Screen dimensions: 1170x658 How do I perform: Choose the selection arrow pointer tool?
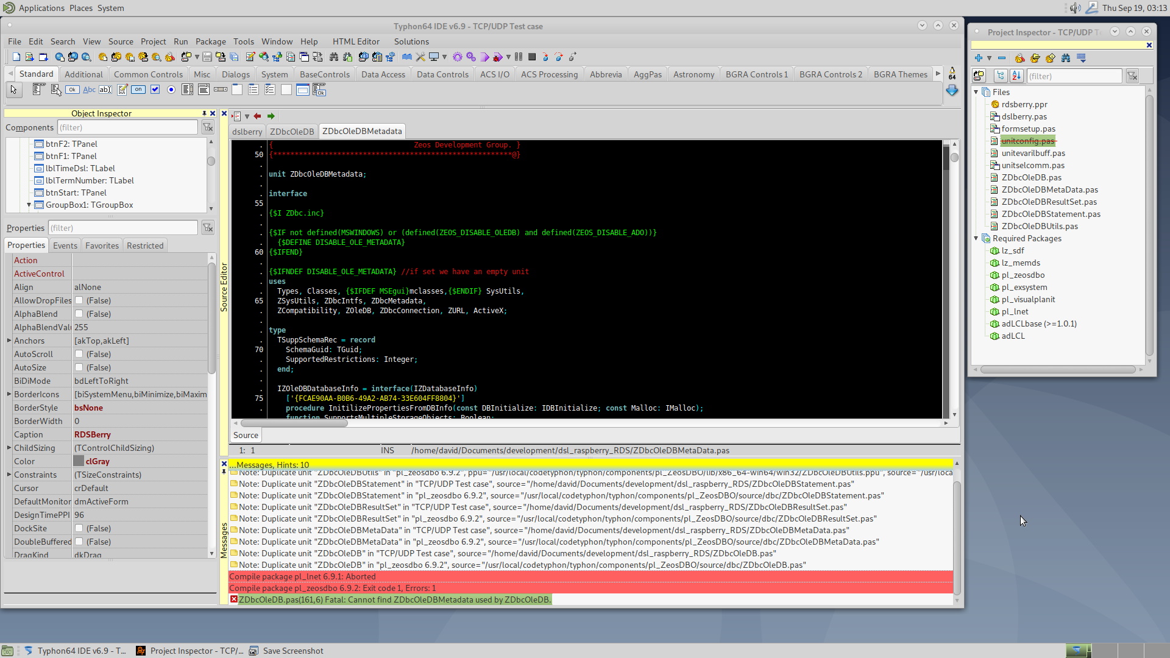[13, 90]
